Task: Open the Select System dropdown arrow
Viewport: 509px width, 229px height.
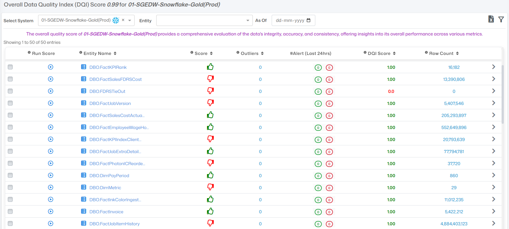Action: pyautogui.click(x=130, y=20)
